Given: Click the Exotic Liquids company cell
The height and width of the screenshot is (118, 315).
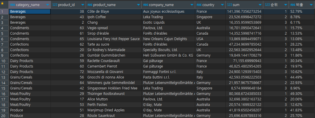Looking at the screenshot, I should click(168, 23).
